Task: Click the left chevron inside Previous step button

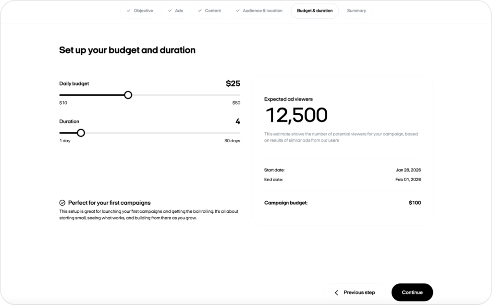Action: (x=336, y=292)
